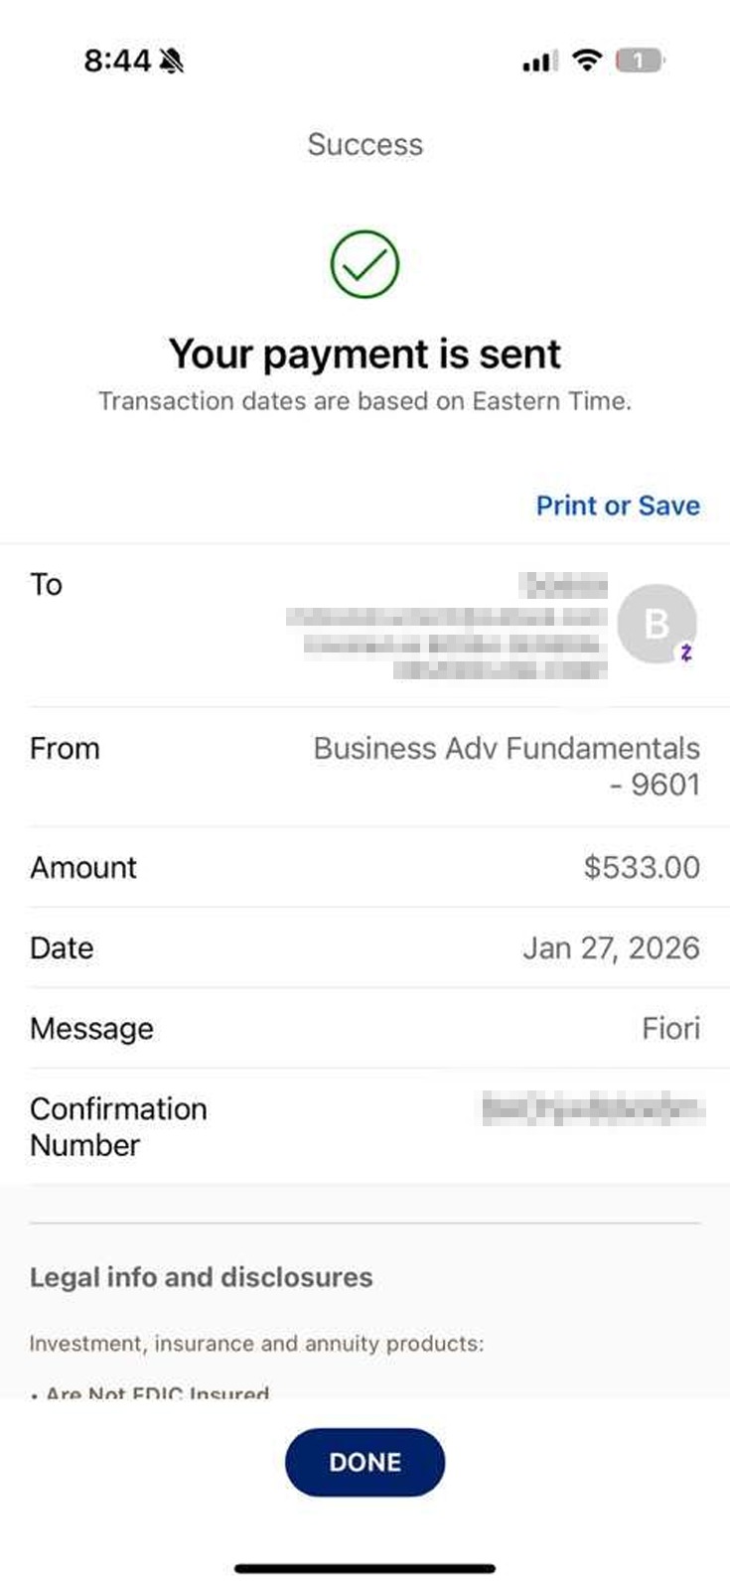The width and height of the screenshot is (730, 1589).
Task: Tap the green success checkmark icon
Action: click(365, 264)
